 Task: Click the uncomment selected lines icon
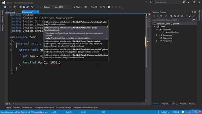pos(104,7)
